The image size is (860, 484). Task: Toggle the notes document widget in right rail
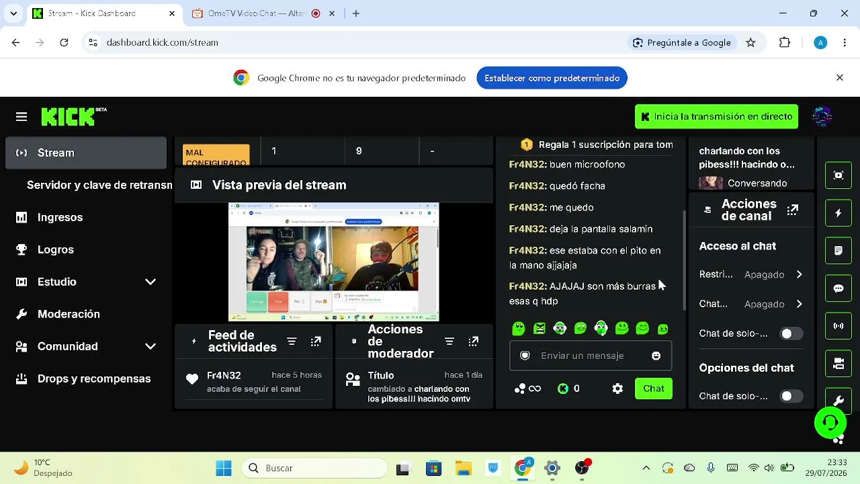click(838, 251)
